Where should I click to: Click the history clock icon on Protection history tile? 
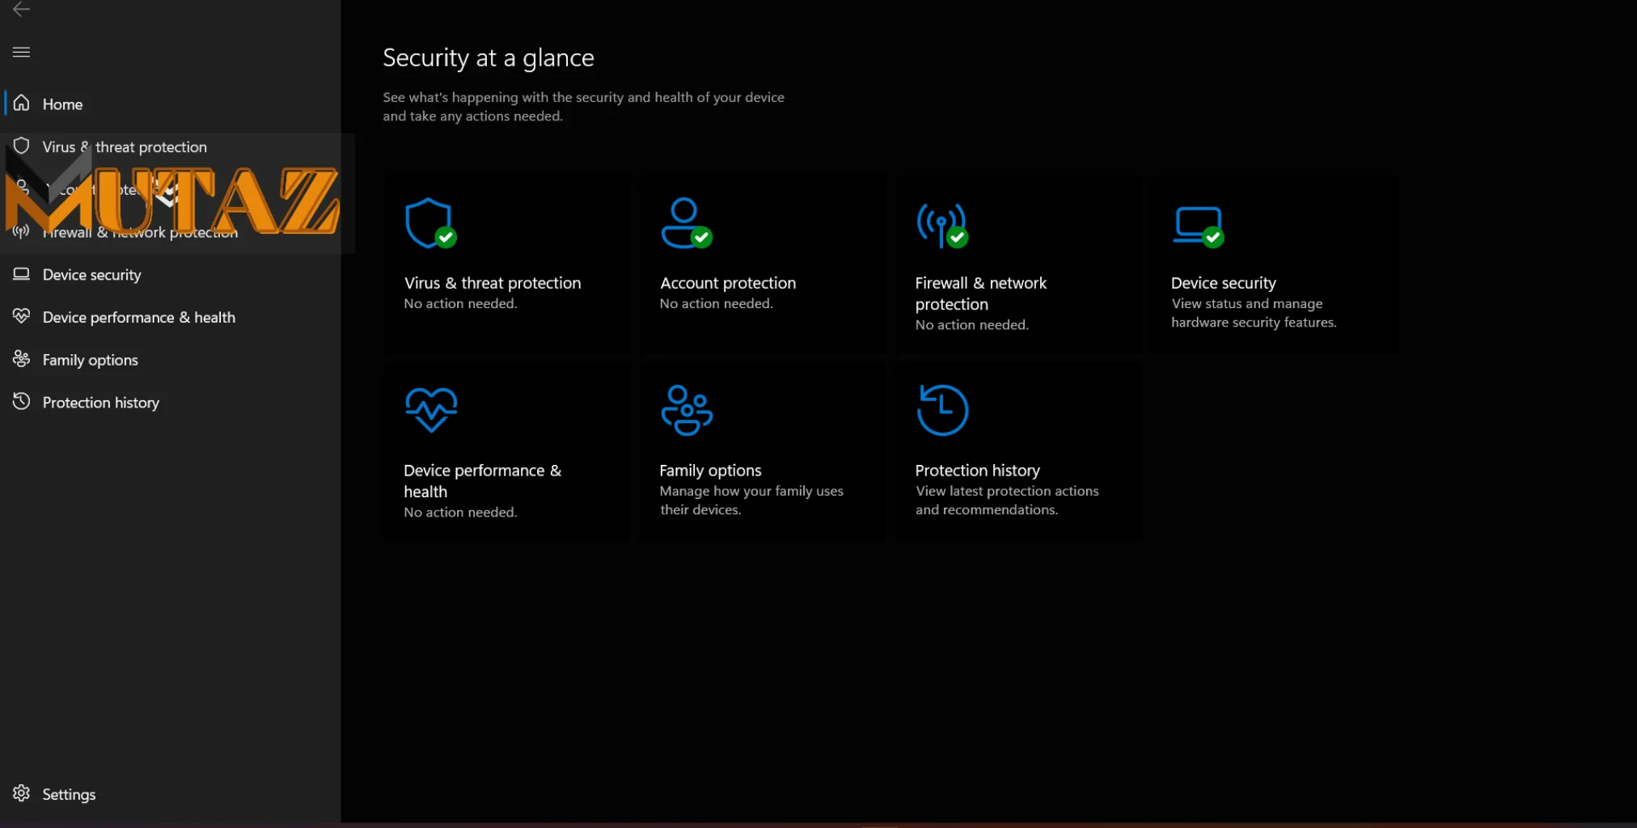tap(942, 410)
